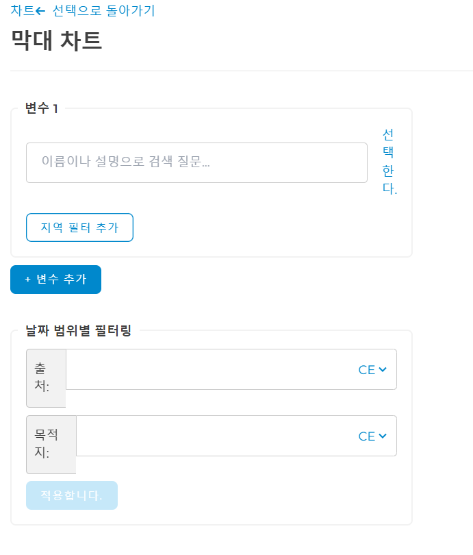Screen dimensions: 473x555
Task: Click the 선택한다. link beside search
Action: pyautogui.click(x=389, y=162)
